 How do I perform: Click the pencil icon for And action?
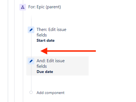[x=31, y=61]
